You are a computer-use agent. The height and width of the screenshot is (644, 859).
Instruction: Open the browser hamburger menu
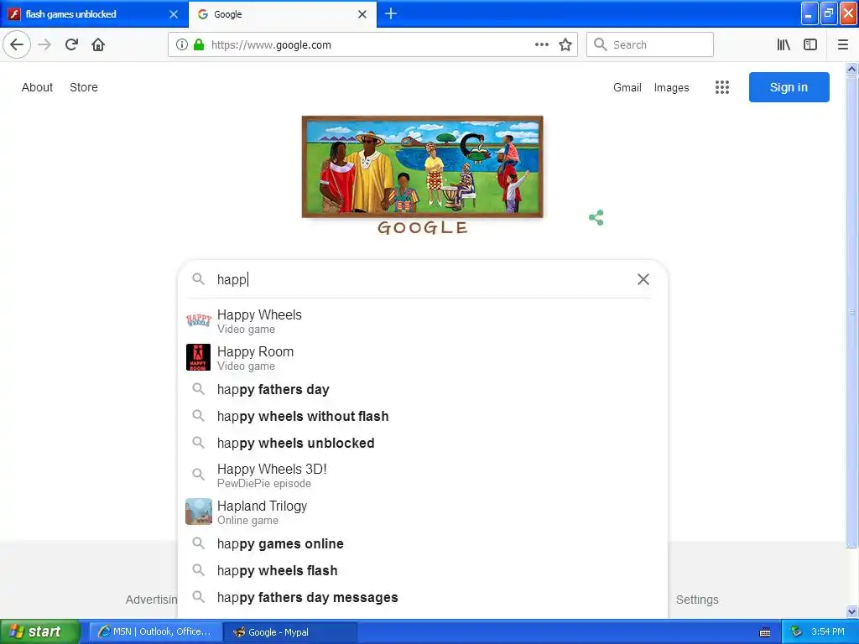click(x=843, y=45)
